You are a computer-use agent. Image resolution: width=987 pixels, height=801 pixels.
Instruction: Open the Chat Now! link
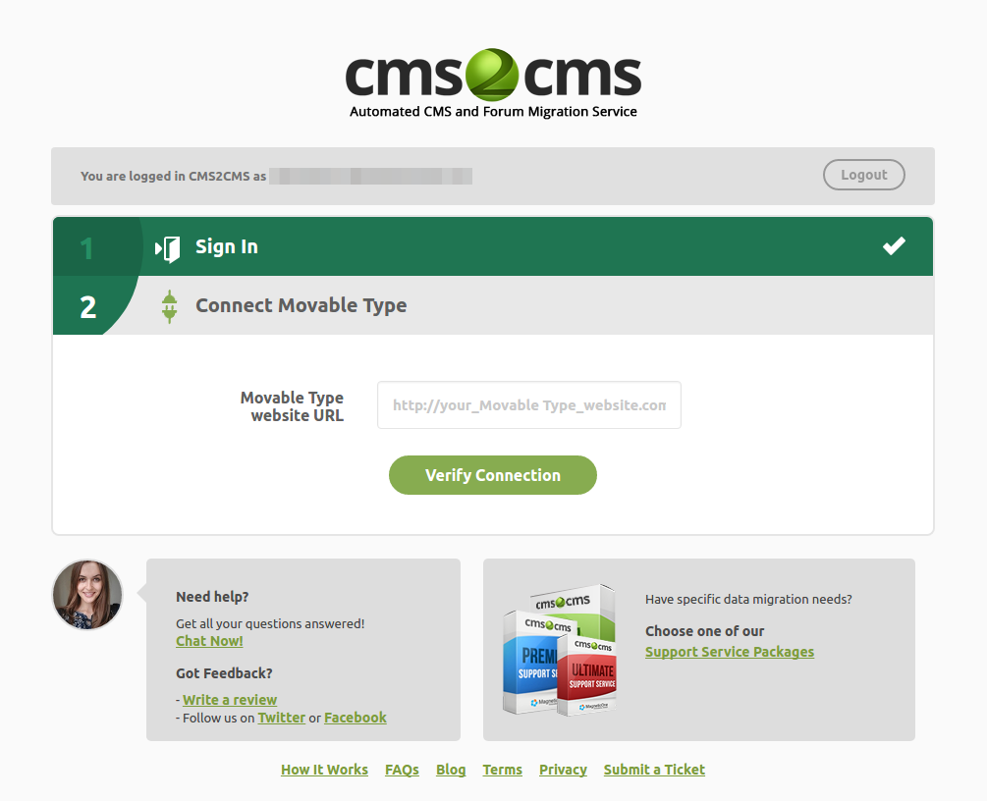point(209,641)
